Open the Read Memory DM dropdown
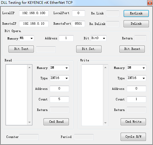Screen dimensions: 153x145 tap(59, 68)
